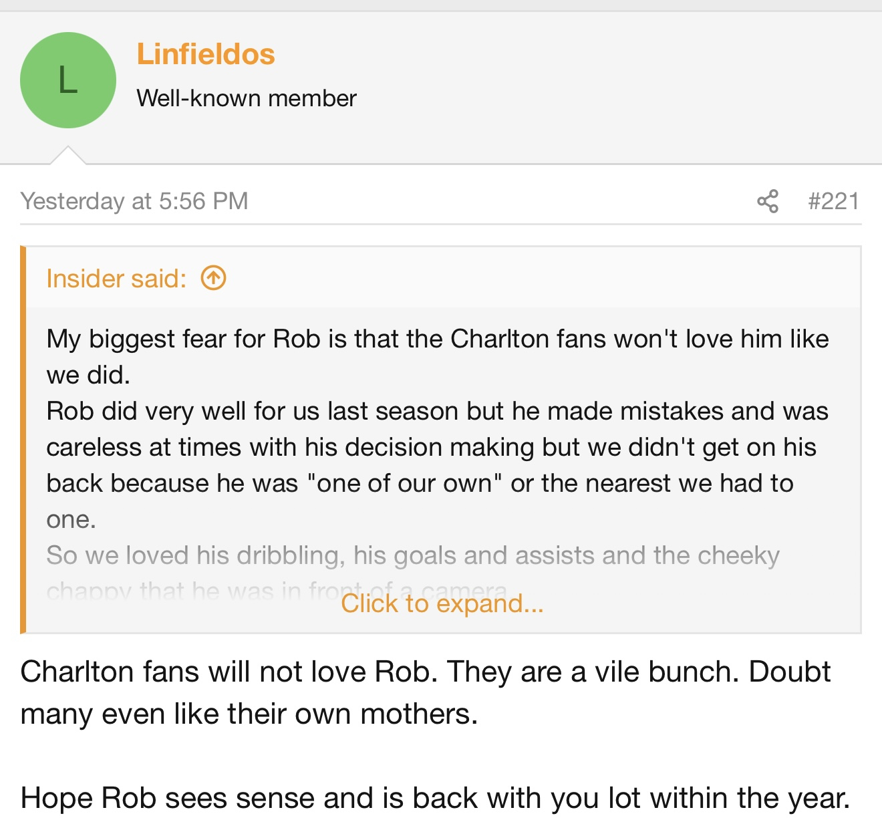Click the Yesterday at 5:56 PM timestamp
The image size is (882, 836).
(x=134, y=201)
